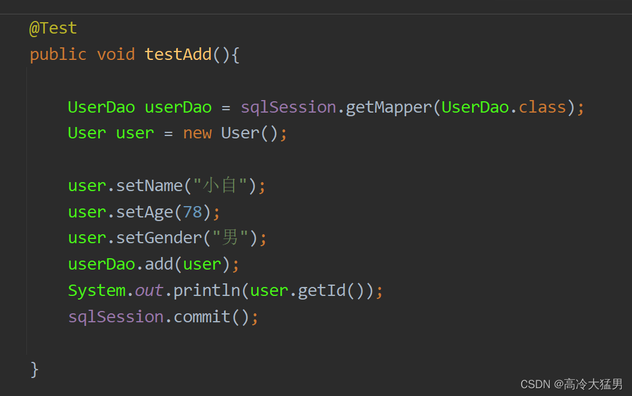Viewport: 632px width, 396px height.
Task: Click the closing brace of testAdd
Action: [x=34, y=370]
